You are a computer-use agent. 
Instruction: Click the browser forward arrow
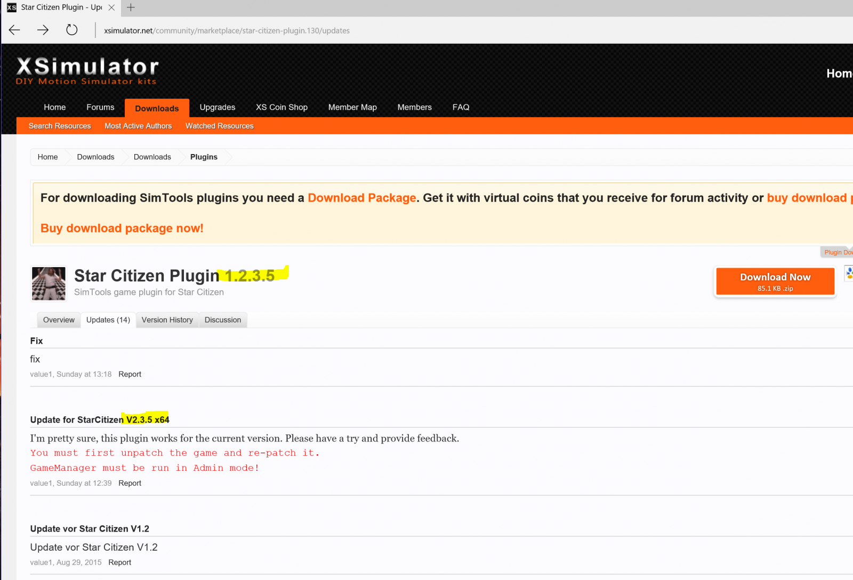(x=43, y=30)
